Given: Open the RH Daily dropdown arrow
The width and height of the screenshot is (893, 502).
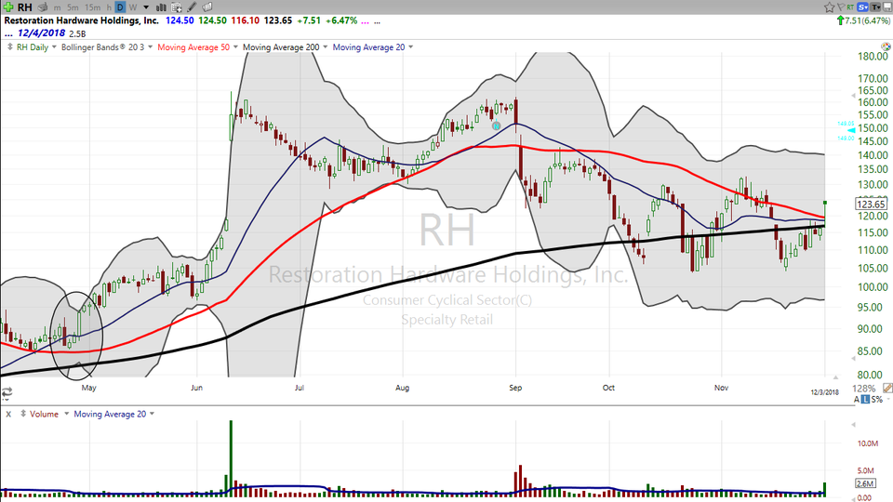Looking at the screenshot, I should 54,46.
